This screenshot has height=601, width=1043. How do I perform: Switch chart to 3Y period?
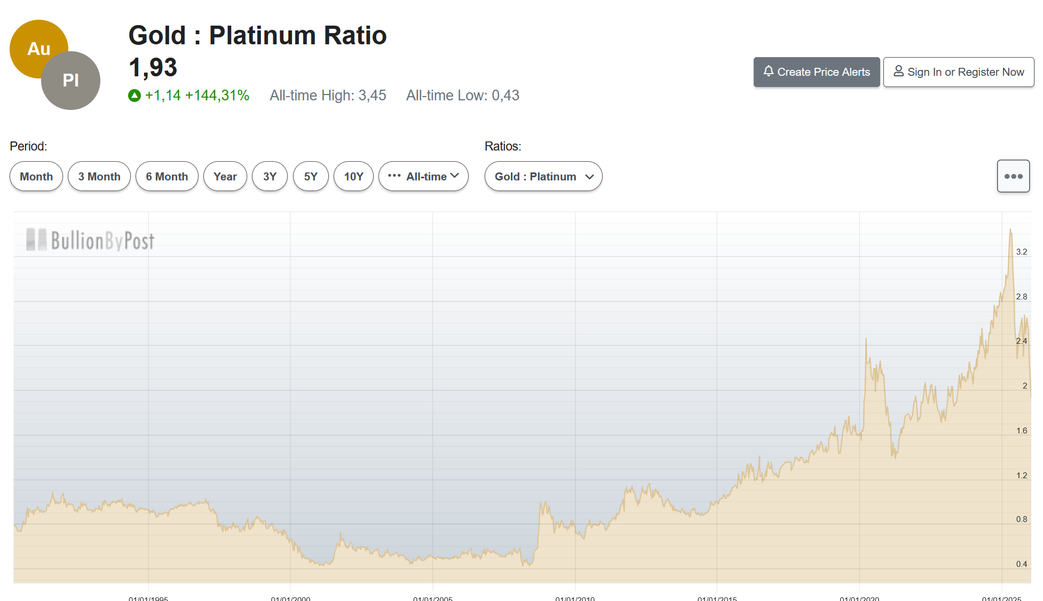270,176
